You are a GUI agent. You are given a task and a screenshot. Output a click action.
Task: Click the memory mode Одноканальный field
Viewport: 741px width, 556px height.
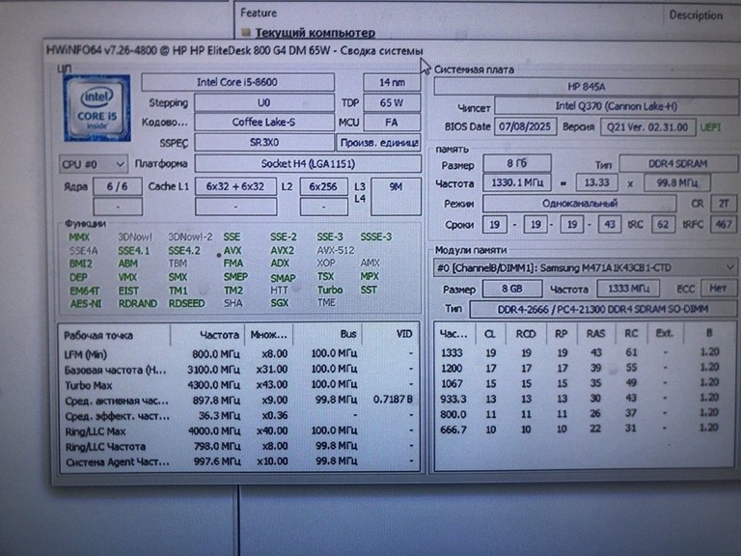point(579,204)
